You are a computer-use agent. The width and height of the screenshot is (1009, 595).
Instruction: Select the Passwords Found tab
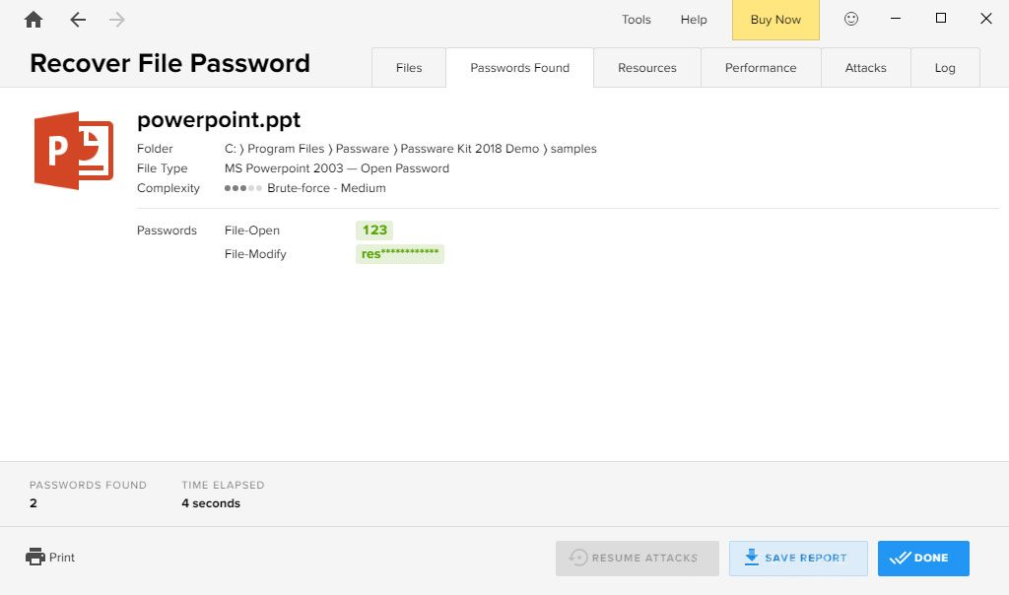519,68
